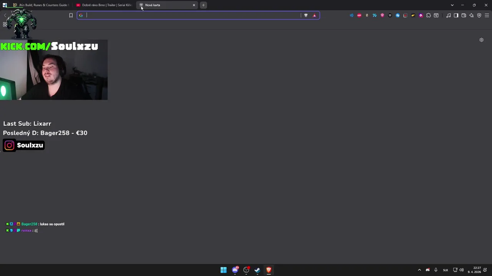Image resolution: width=492 pixels, height=276 pixels.
Task: Click the teal 7TV extension icon
Action: tap(374, 15)
